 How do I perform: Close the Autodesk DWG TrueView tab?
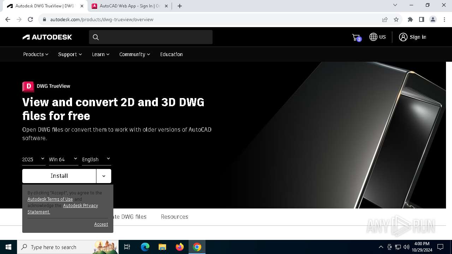point(82,6)
